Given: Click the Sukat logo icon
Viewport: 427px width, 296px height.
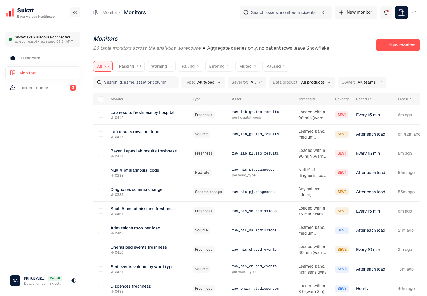Looking at the screenshot, I should [x=10, y=12].
